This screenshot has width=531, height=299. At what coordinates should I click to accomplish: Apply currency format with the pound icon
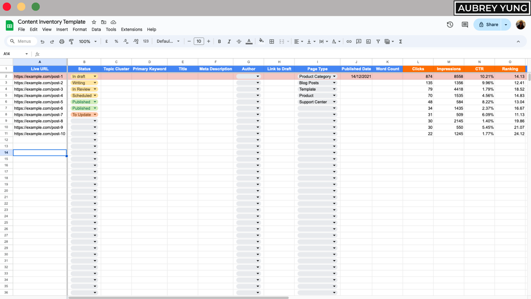coord(107,41)
